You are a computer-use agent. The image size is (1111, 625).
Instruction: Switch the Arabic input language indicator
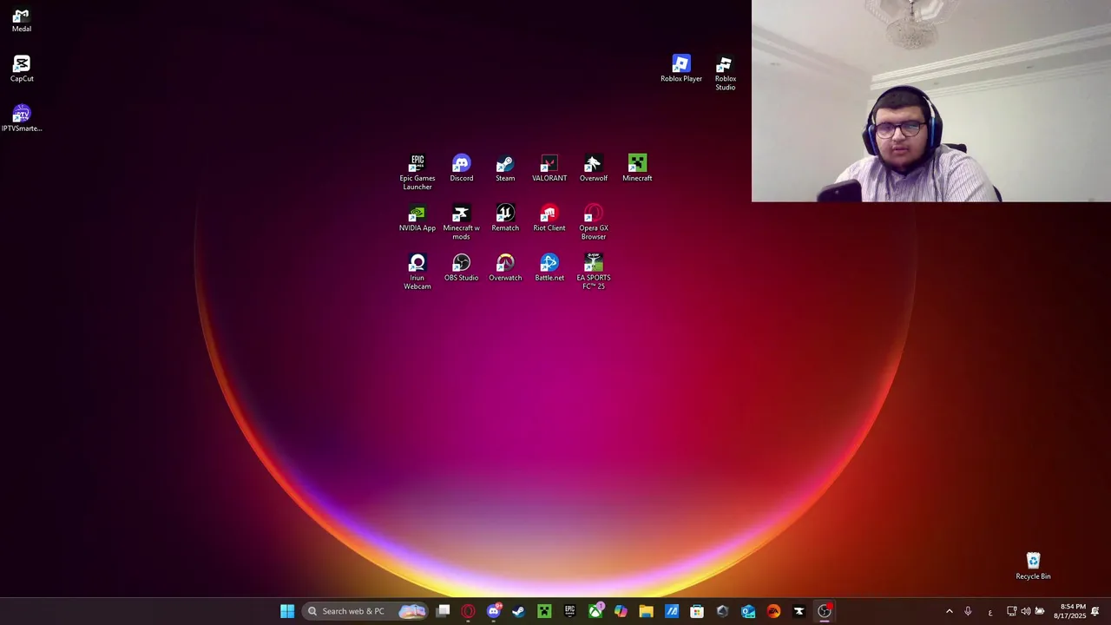pyautogui.click(x=990, y=612)
